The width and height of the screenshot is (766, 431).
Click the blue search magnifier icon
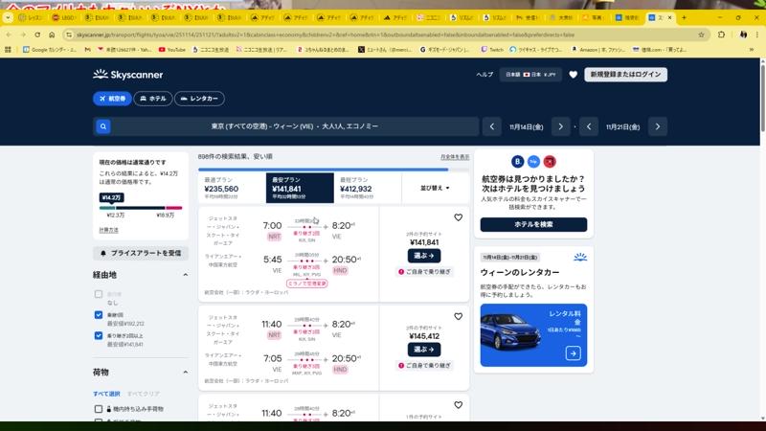point(103,126)
